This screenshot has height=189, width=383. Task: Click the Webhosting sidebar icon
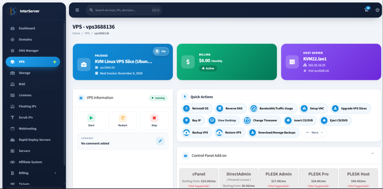pos(12,128)
